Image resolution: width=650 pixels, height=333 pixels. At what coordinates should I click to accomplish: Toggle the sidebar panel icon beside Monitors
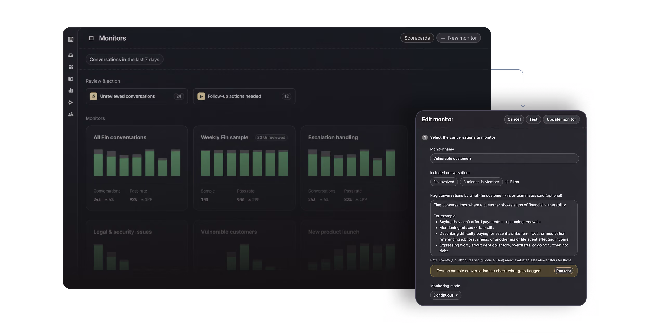click(x=91, y=38)
